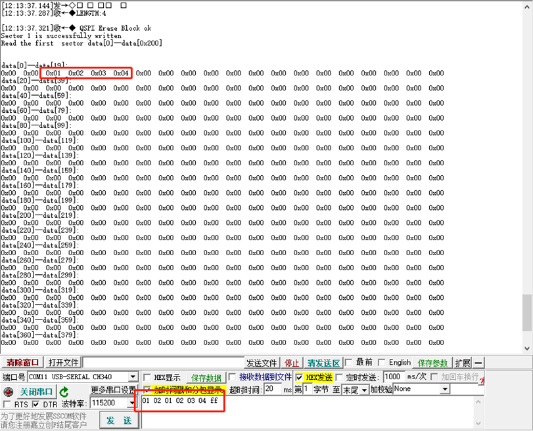Click the 清发送区 button
This screenshot has height=431, width=533.
pyautogui.click(x=323, y=363)
